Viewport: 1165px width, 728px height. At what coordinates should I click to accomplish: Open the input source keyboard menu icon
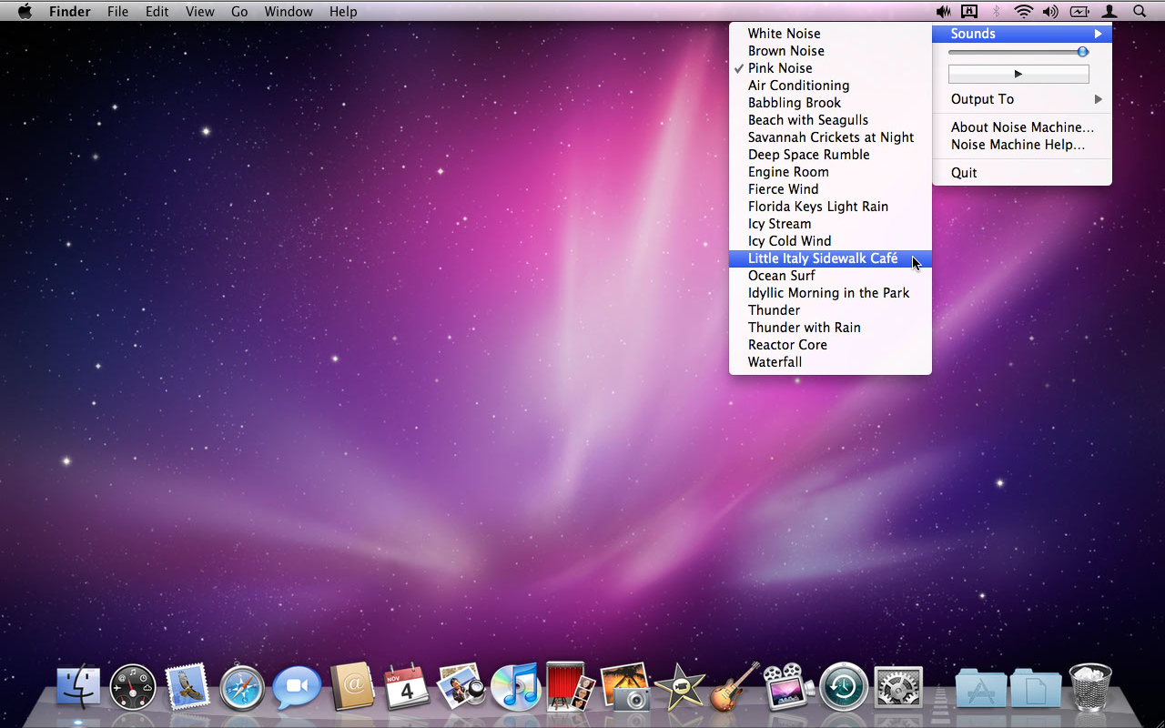[x=969, y=12]
